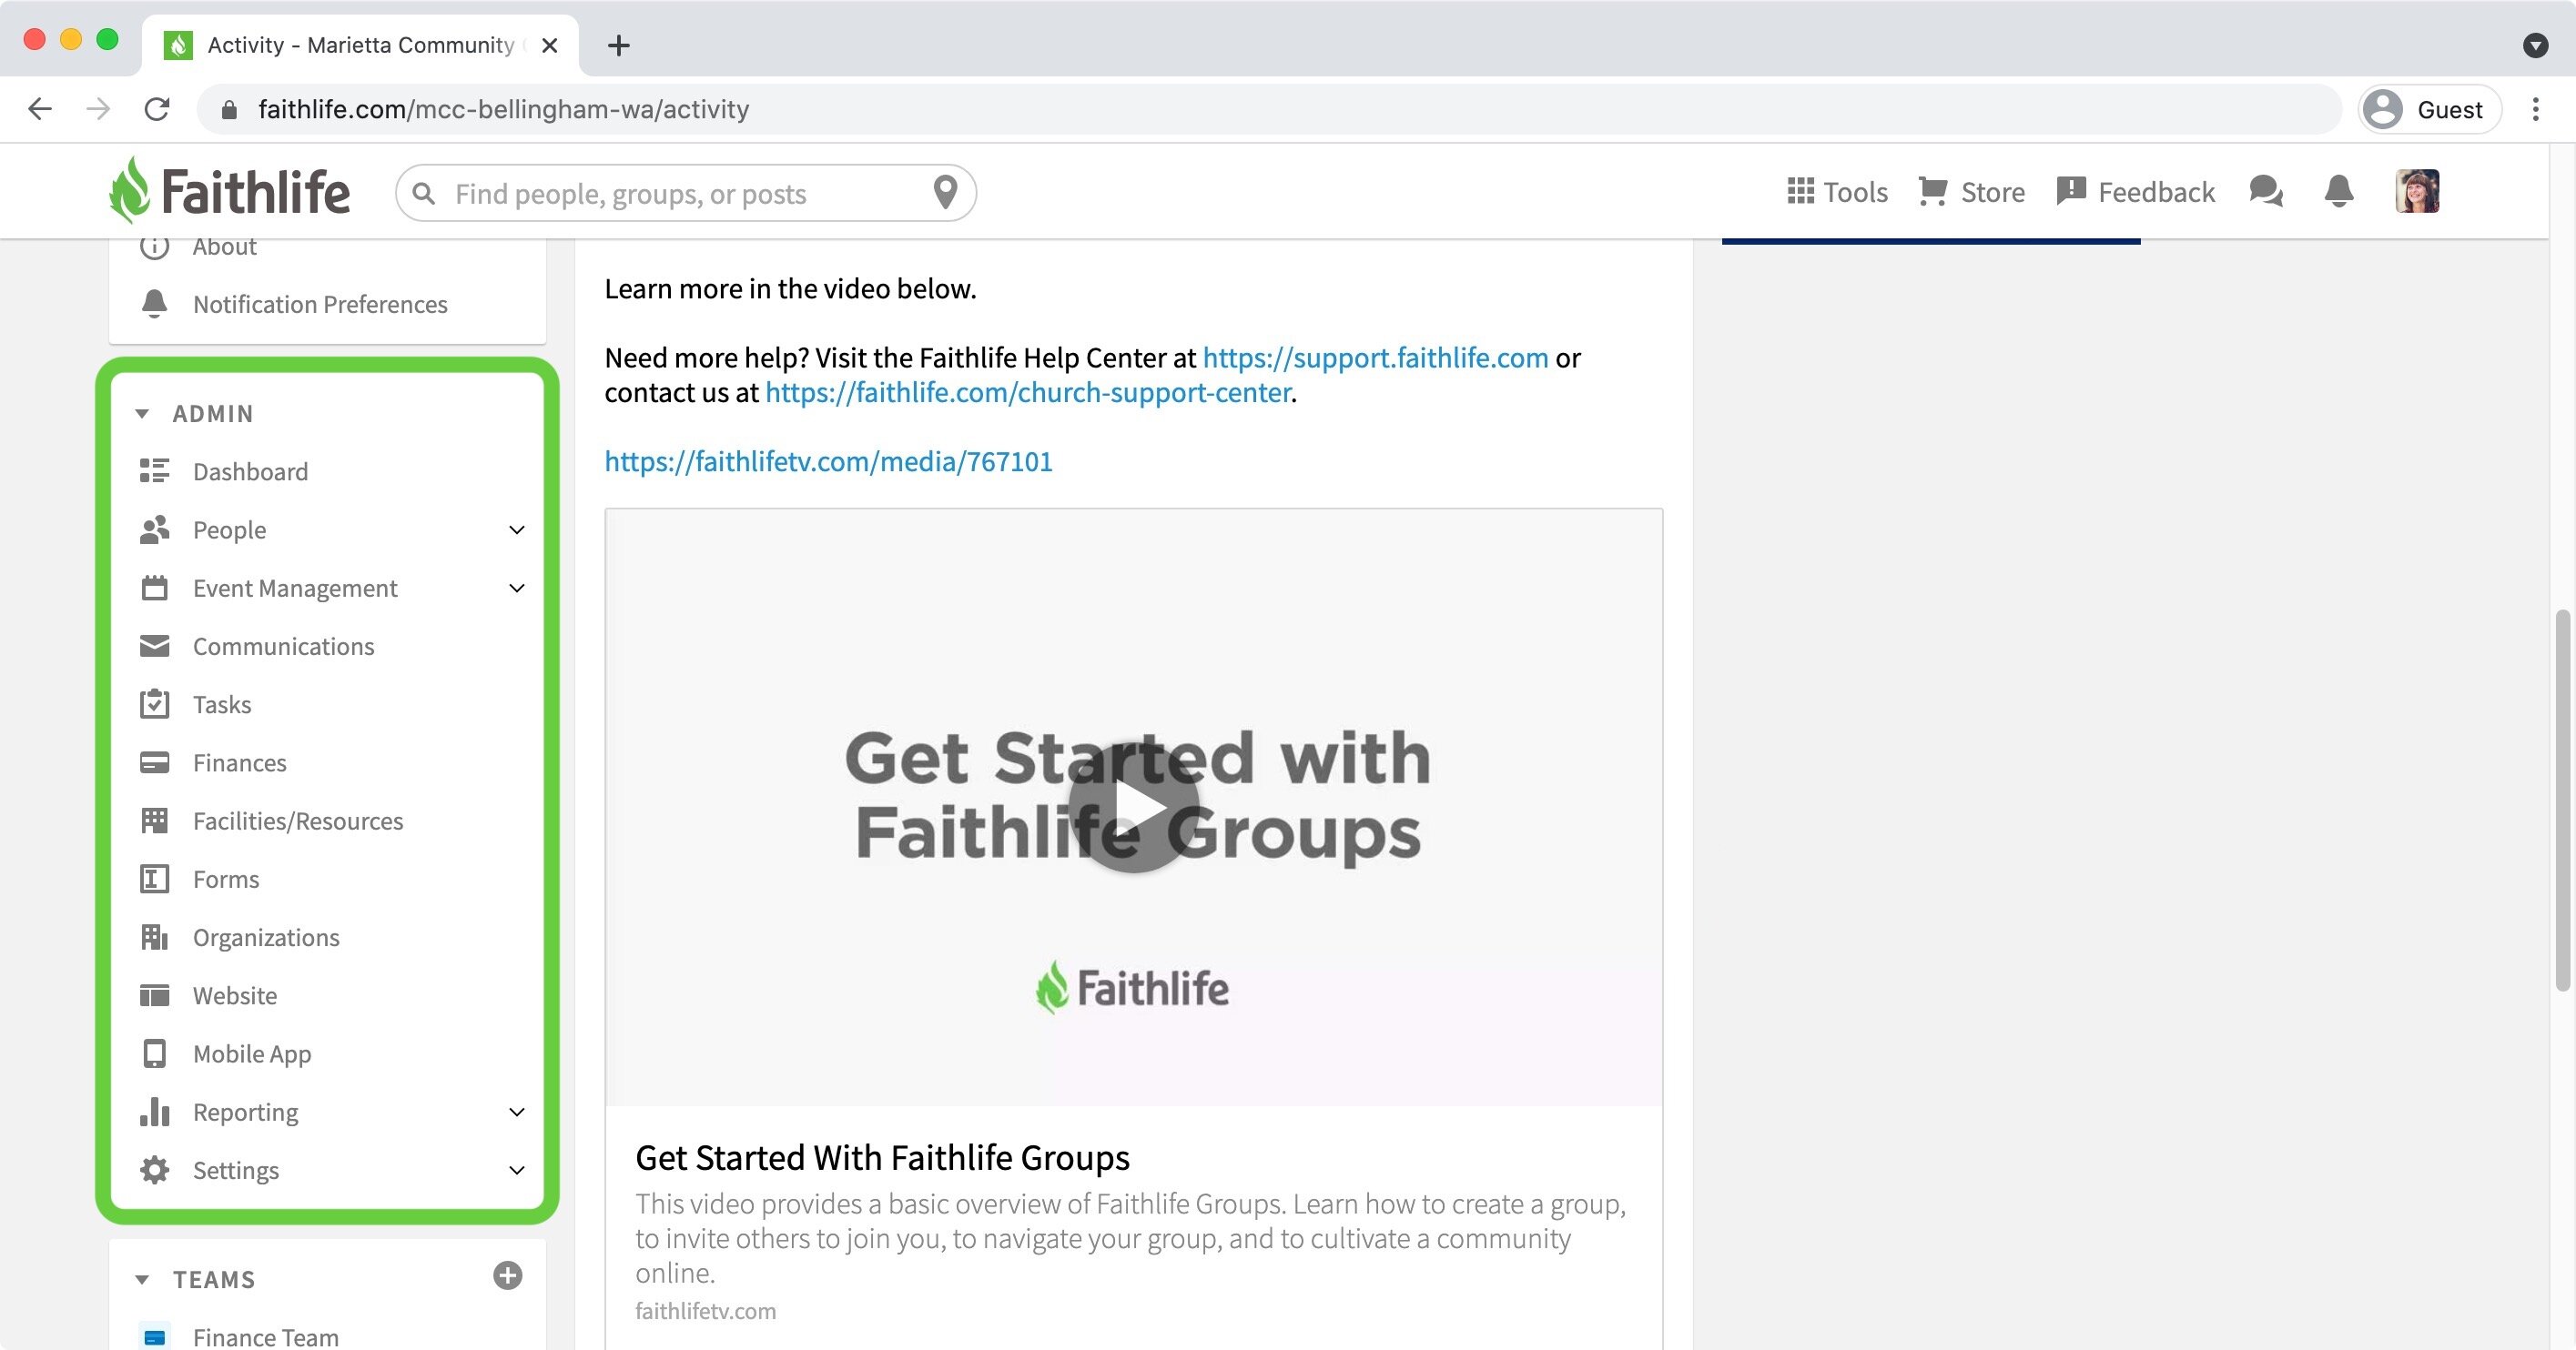This screenshot has height=1350, width=2576.
Task: Click the find people search field
Action: click(x=685, y=192)
